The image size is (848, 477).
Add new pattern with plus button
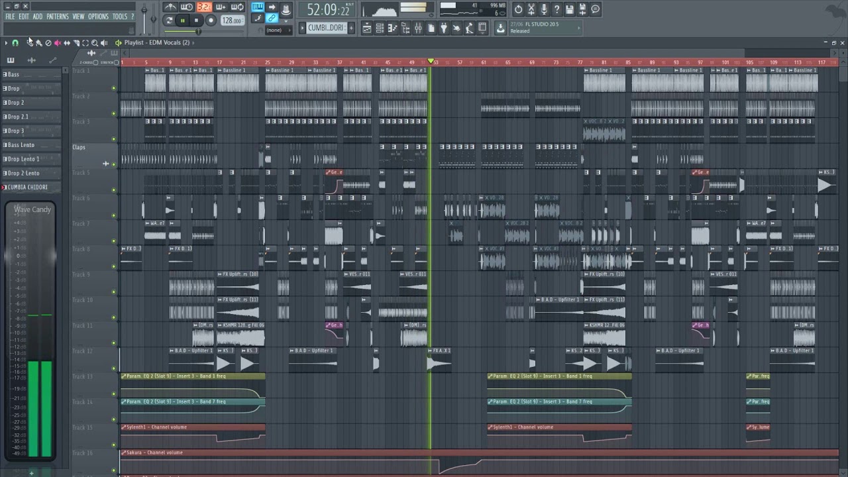[x=351, y=28]
